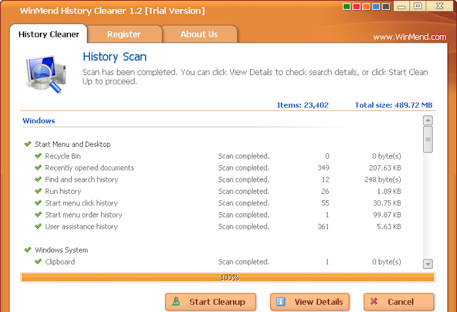Click the Start Menu and Desktop group label
The image size is (457, 312).
pyautogui.click(x=73, y=145)
